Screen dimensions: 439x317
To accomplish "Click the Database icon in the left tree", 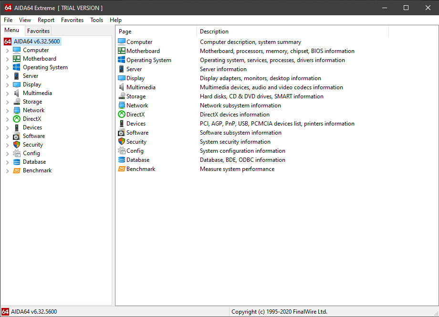I will click(17, 162).
